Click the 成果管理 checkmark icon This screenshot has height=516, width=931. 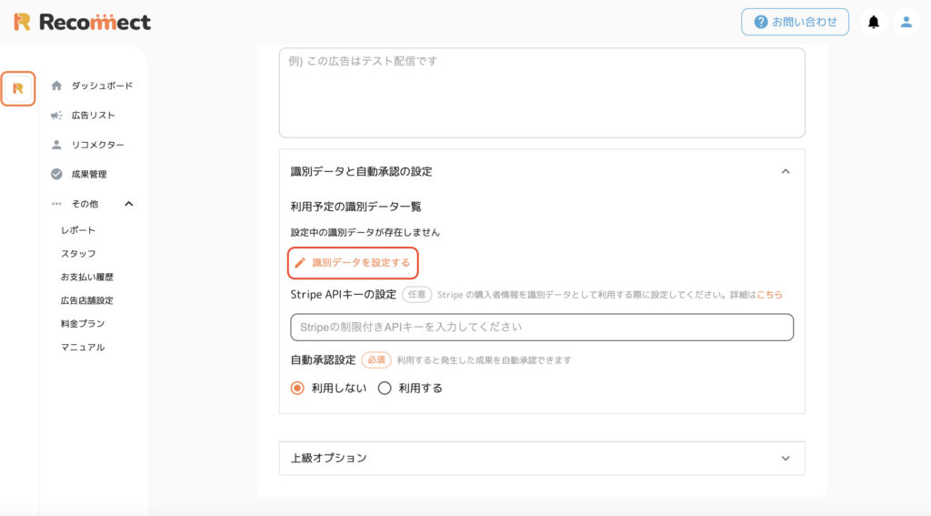pyautogui.click(x=56, y=174)
